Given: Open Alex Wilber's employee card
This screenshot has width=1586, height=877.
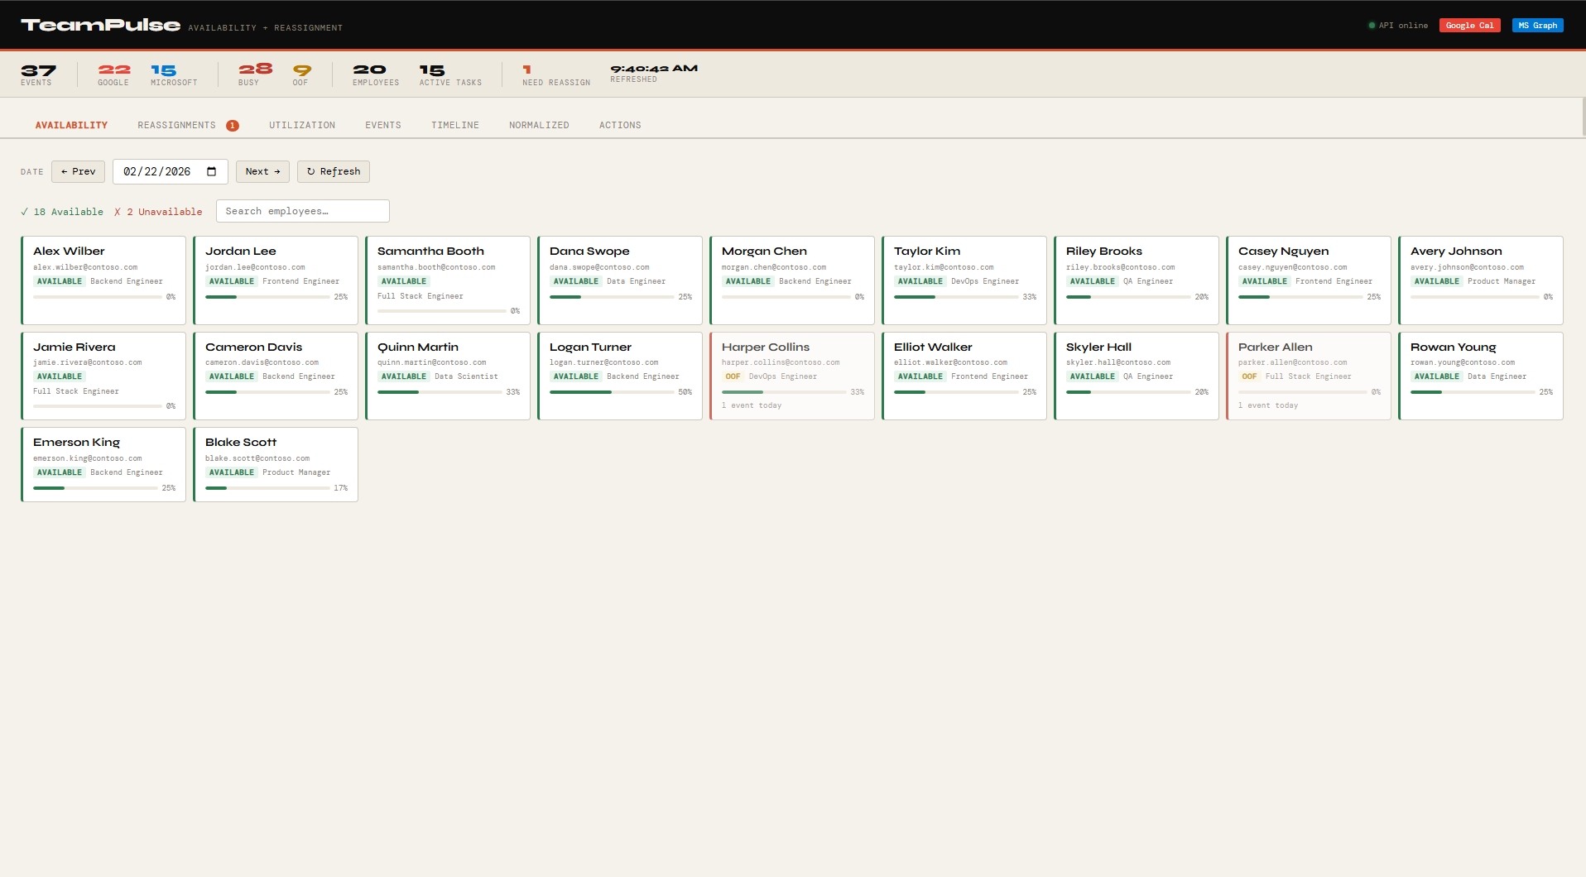Looking at the screenshot, I should click(103, 280).
